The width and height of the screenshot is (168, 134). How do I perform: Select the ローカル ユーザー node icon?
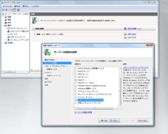tap(8, 40)
